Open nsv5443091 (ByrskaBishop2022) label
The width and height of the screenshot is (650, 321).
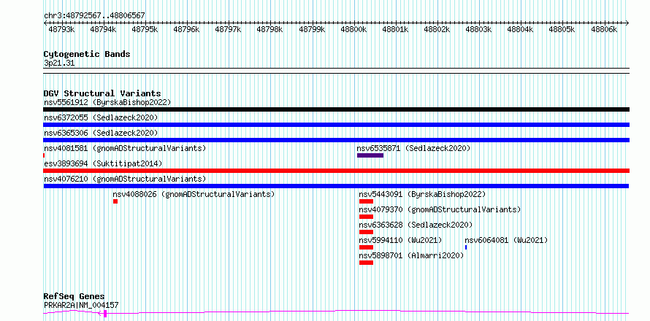[x=422, y=194]
